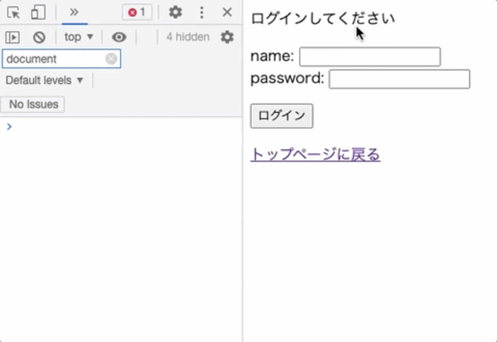Clear the console with the ban icon
The width and height of the screenshot is (497, 342).
pyautogui.click(x=39, y=37)
